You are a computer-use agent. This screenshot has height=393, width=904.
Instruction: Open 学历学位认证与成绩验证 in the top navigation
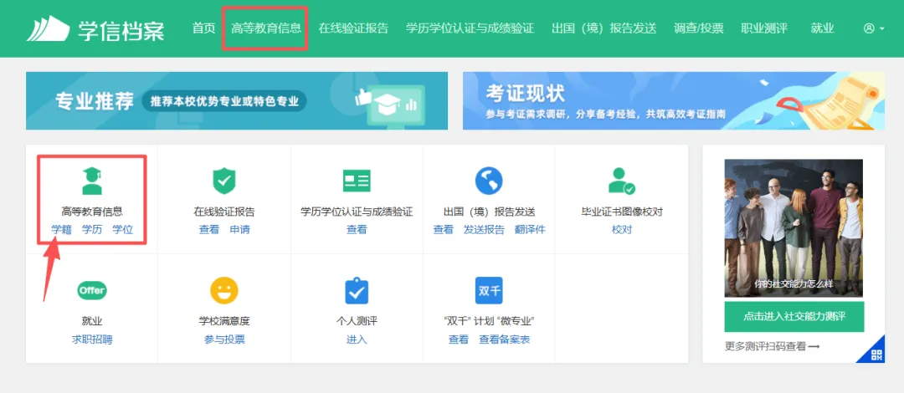tap(470, 28)
